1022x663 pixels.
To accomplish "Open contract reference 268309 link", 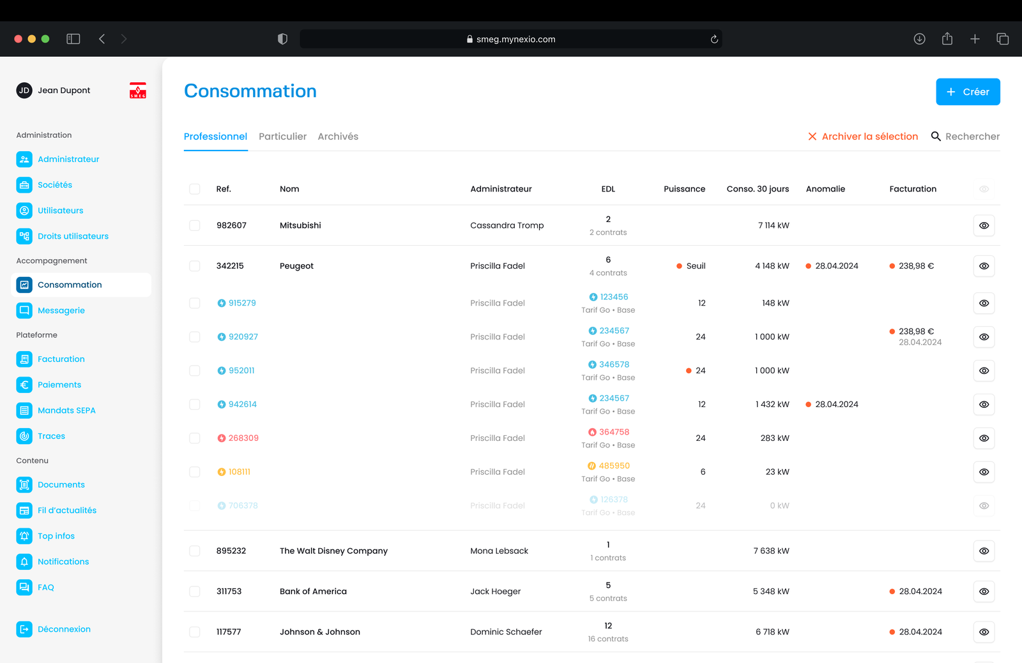I will pos(238,438).
